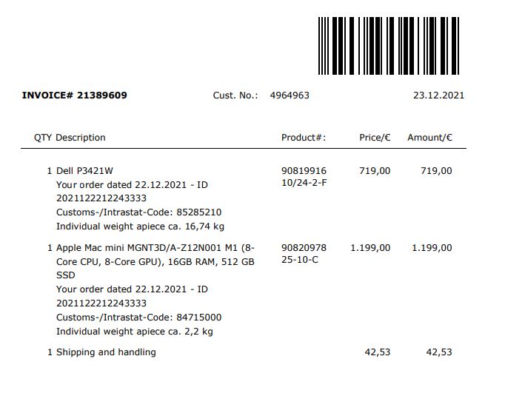This screenshot has width=505, height=393.
Task: Click the QTY column header
Action: (43, 138)
